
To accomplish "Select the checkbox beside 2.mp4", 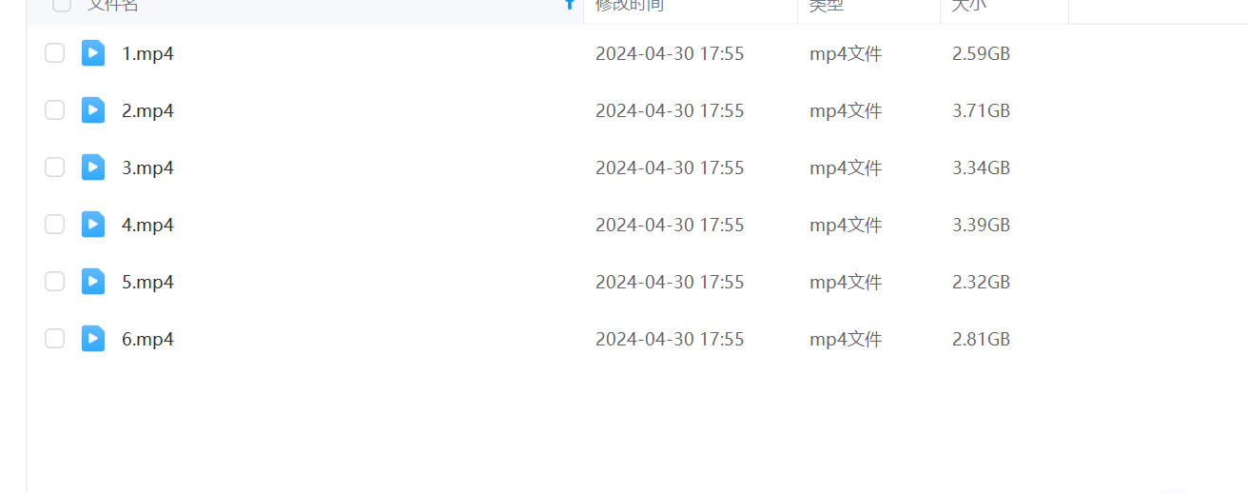I will (x=55, y=110).
